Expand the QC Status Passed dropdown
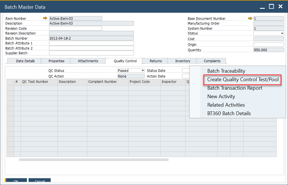 tap(143, 70)
